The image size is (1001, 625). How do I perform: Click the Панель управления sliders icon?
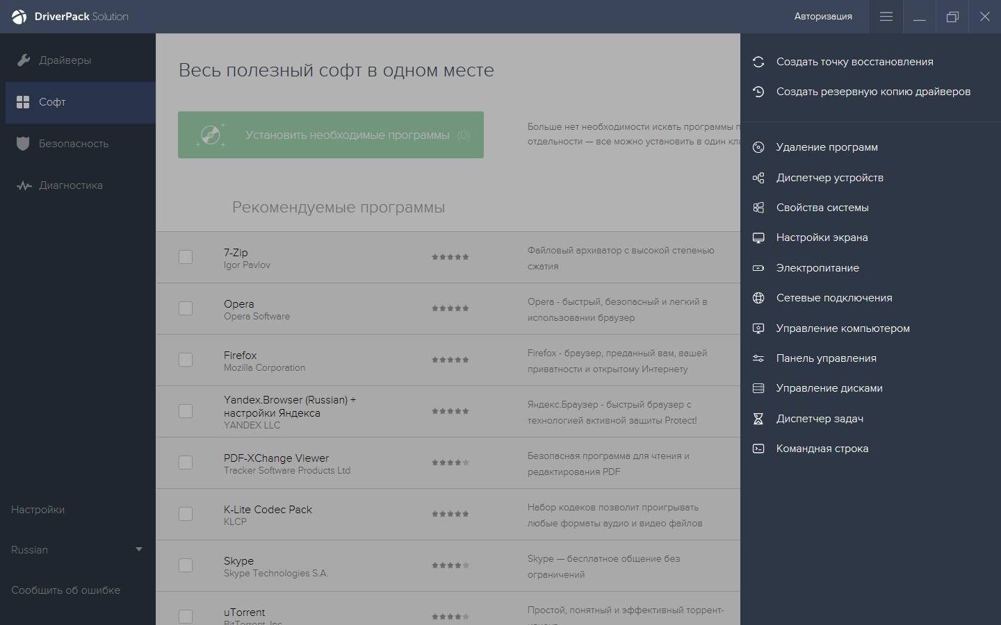[758, 358]
